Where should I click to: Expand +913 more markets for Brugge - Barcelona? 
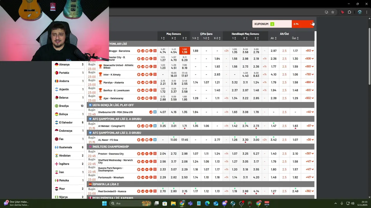pyautogui.click(x=310, y=51)
